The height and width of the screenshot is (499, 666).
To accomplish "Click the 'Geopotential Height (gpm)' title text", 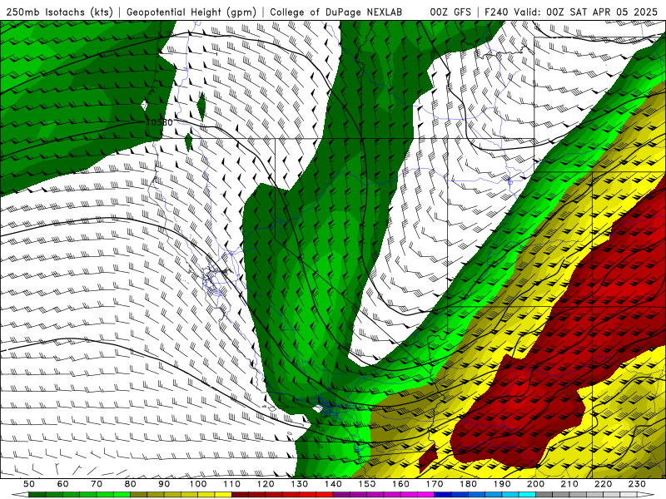I will 191,12.
